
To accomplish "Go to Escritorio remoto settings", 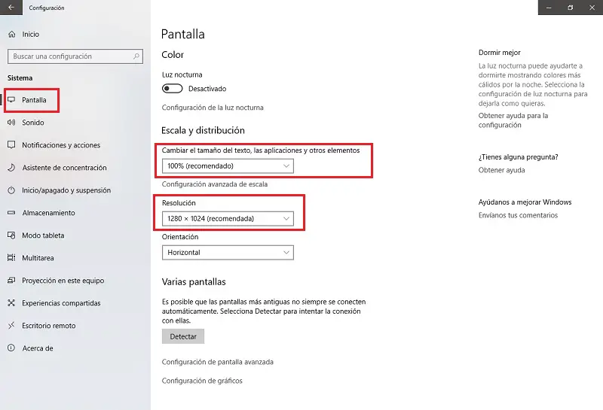I will 48,326.
